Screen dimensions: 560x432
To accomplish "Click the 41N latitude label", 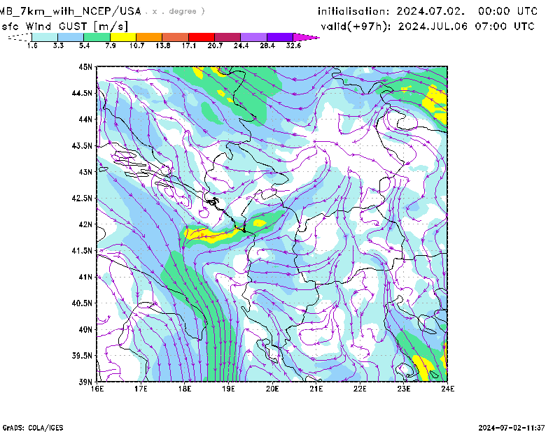I will point(85,277).
